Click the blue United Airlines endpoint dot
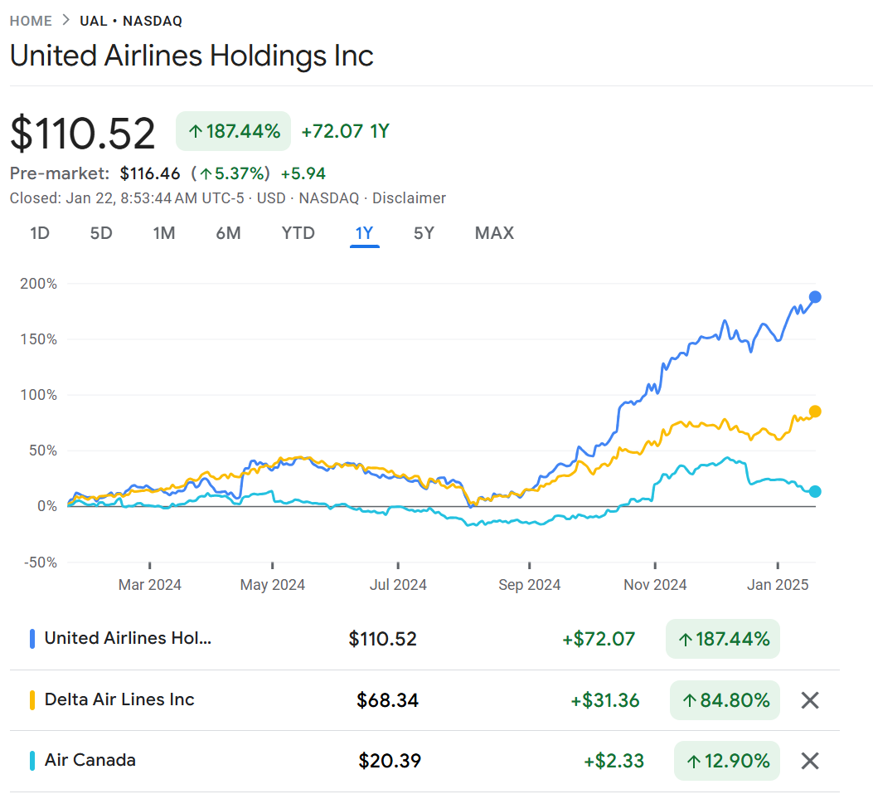The image size is (873, 794). [815, 297]
